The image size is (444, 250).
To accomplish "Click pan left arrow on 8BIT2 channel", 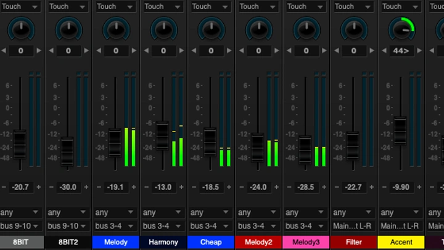I will pyautogui.click(x=51, y=51).
